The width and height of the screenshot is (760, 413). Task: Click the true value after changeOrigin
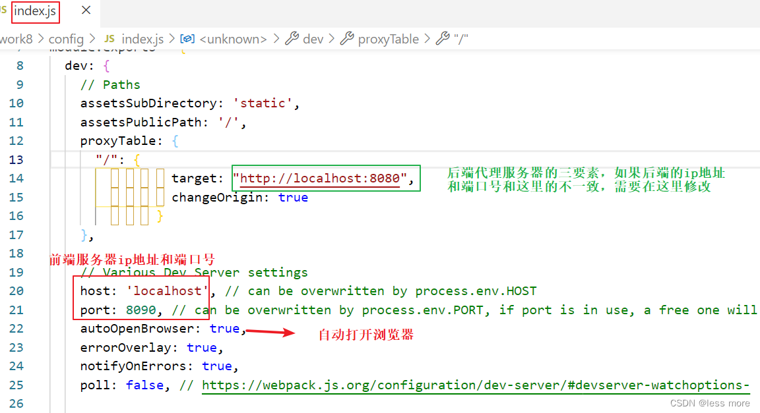[x=293, y=198]
